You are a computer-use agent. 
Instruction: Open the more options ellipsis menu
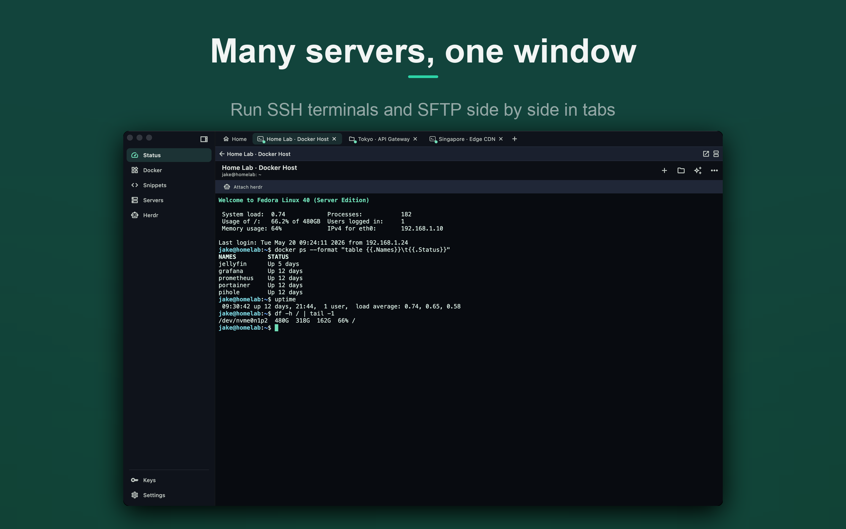tap(714, 170)
